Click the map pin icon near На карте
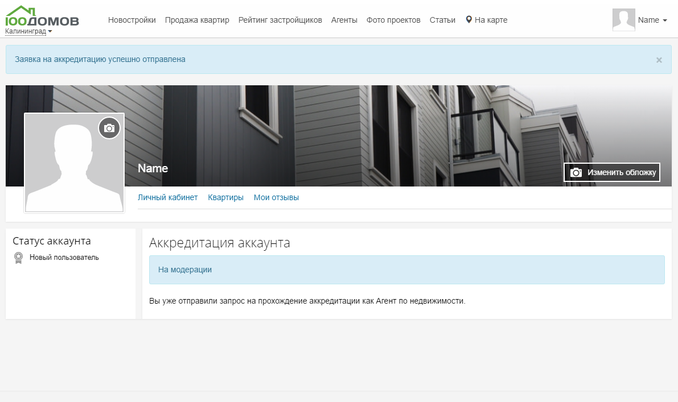 click(x=469, y=20)
